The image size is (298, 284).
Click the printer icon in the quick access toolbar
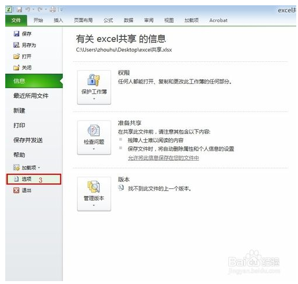click(x=52, y=9)
